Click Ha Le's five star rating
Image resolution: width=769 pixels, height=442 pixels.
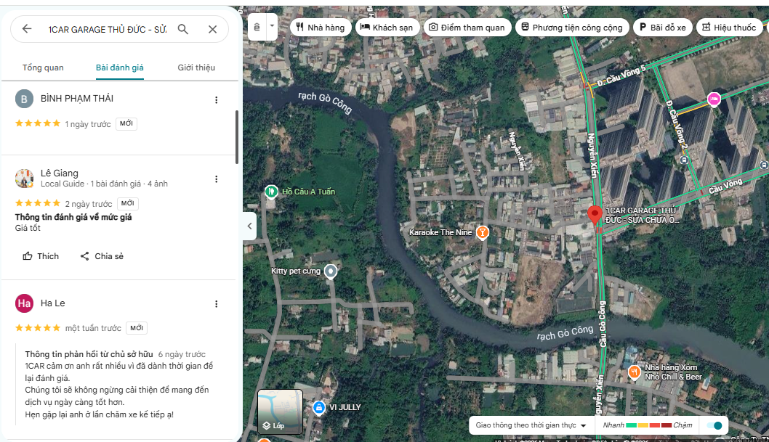38,328
